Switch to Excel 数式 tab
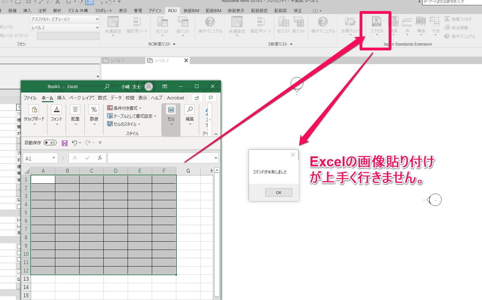482x300 pixels. 102,98
